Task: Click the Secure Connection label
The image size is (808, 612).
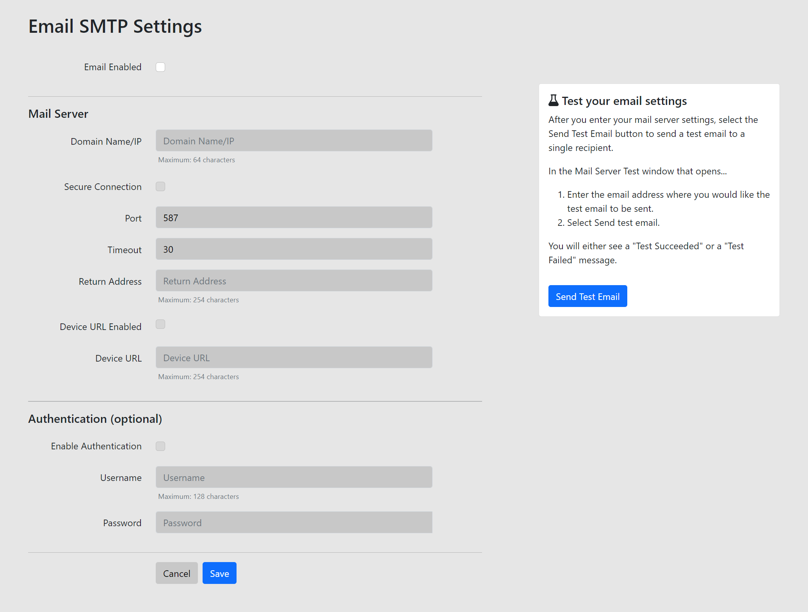Action: [103, 187]
